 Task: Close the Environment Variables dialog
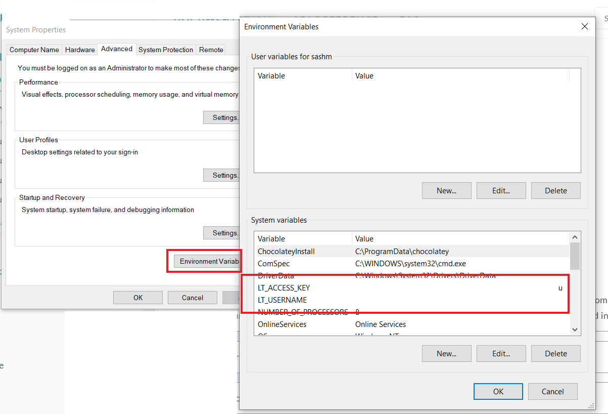585,27
